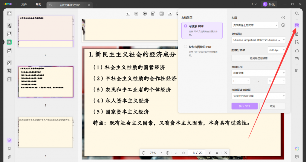Open the search tool icon

pyautogui.click(x=297, y=13)
